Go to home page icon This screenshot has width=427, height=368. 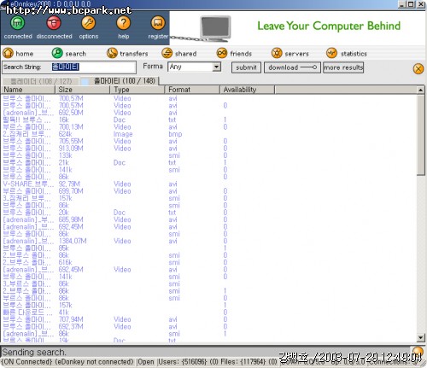(x=8, y=53)
